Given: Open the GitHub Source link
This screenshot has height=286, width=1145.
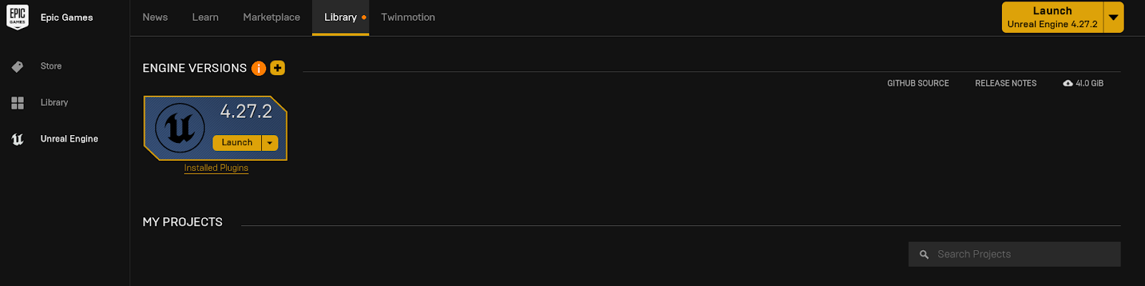Looking at the screenshot, I should pos(918,84).
